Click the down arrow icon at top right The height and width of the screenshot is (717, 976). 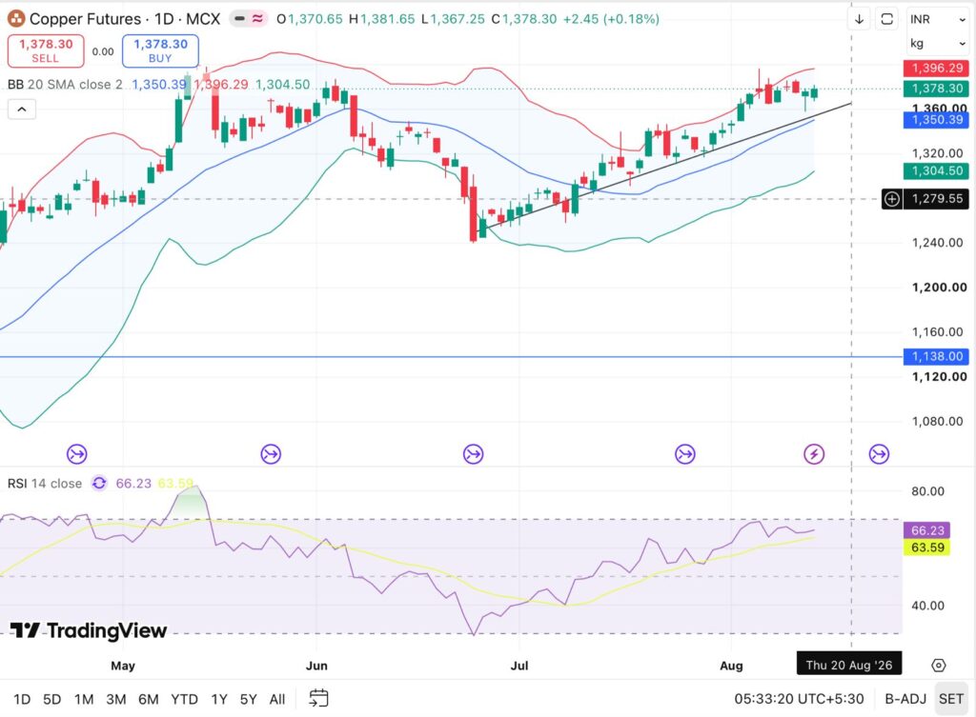pos(859,19)
